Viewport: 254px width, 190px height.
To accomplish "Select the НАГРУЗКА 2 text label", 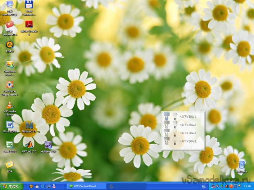I will (188, 125).
